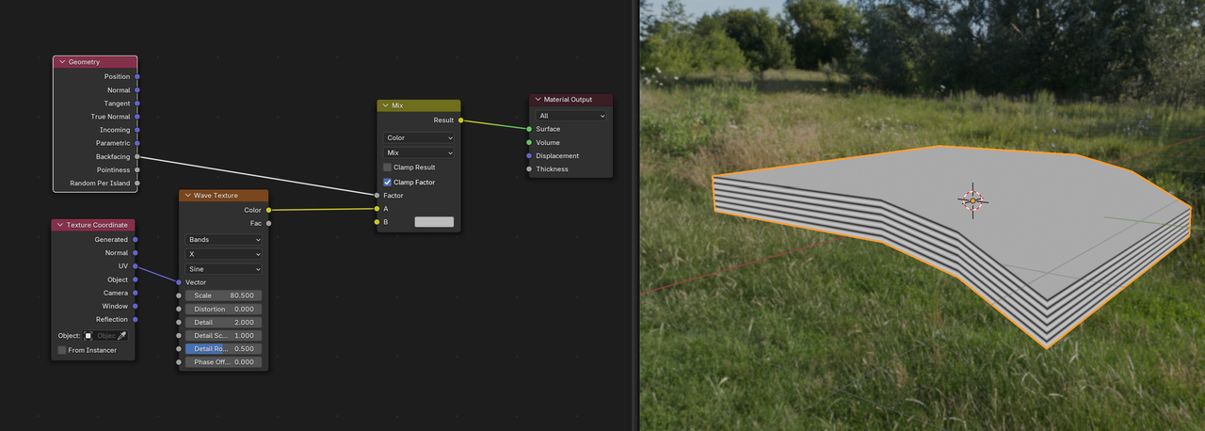The image size is (1205, 431).
Task: Click the Random Per Island output socket
Action: (x=137, y=184)
